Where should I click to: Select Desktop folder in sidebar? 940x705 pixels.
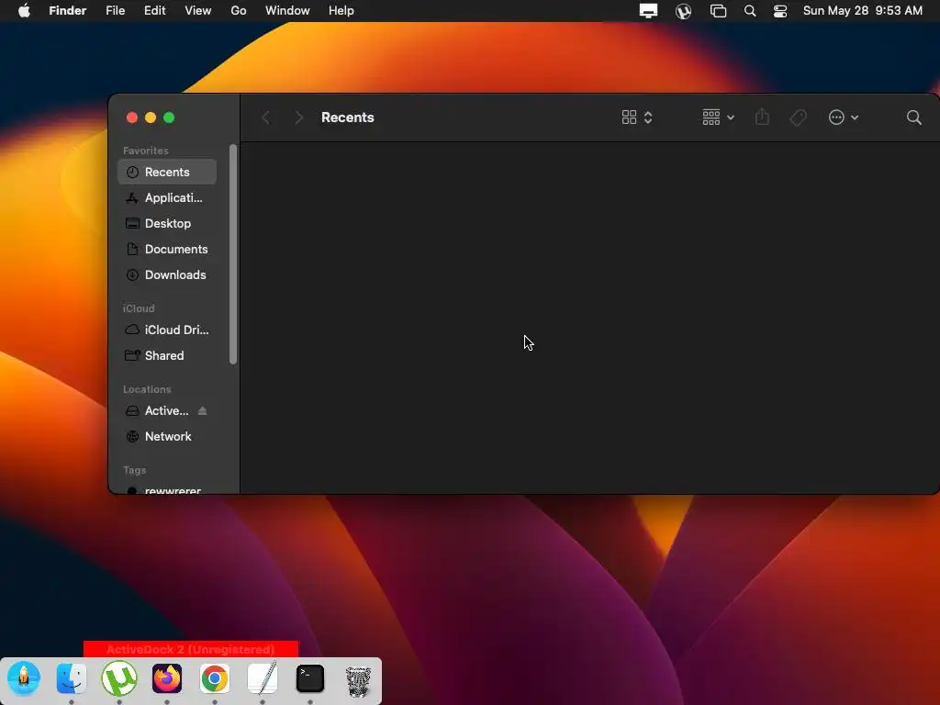click(x=167, y=224)
